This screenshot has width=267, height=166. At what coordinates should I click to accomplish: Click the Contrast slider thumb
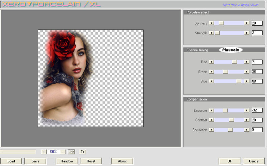232,120
